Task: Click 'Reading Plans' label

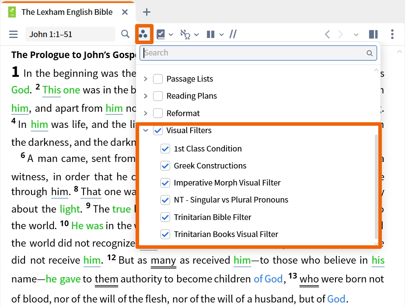Action: click(192, 96)
